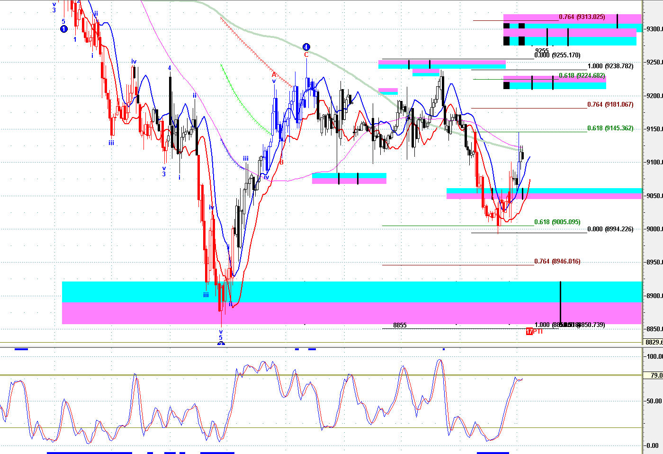
Task: Click the 8829.6 price box on axis
Action: tap(654, 342)
